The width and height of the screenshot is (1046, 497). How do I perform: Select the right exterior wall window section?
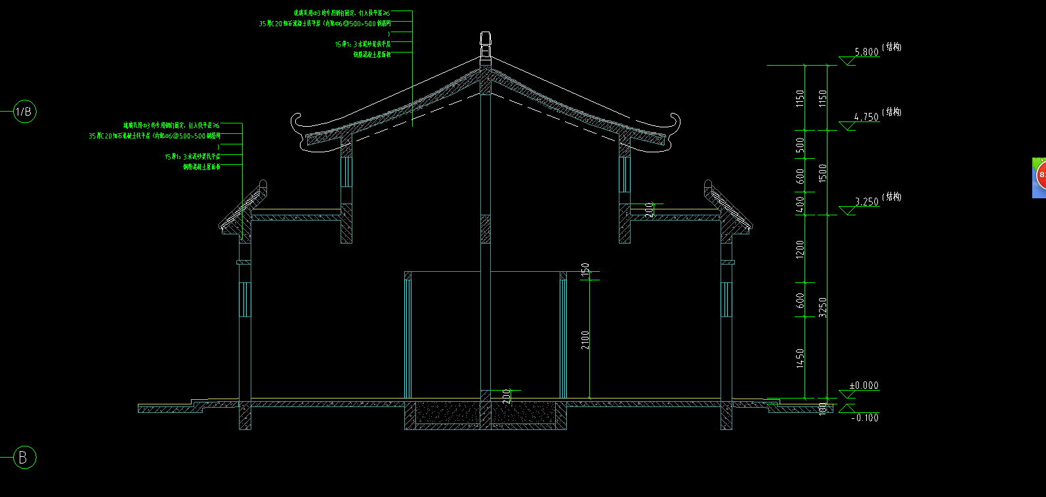pyautogui.click(x=726, y=299)
